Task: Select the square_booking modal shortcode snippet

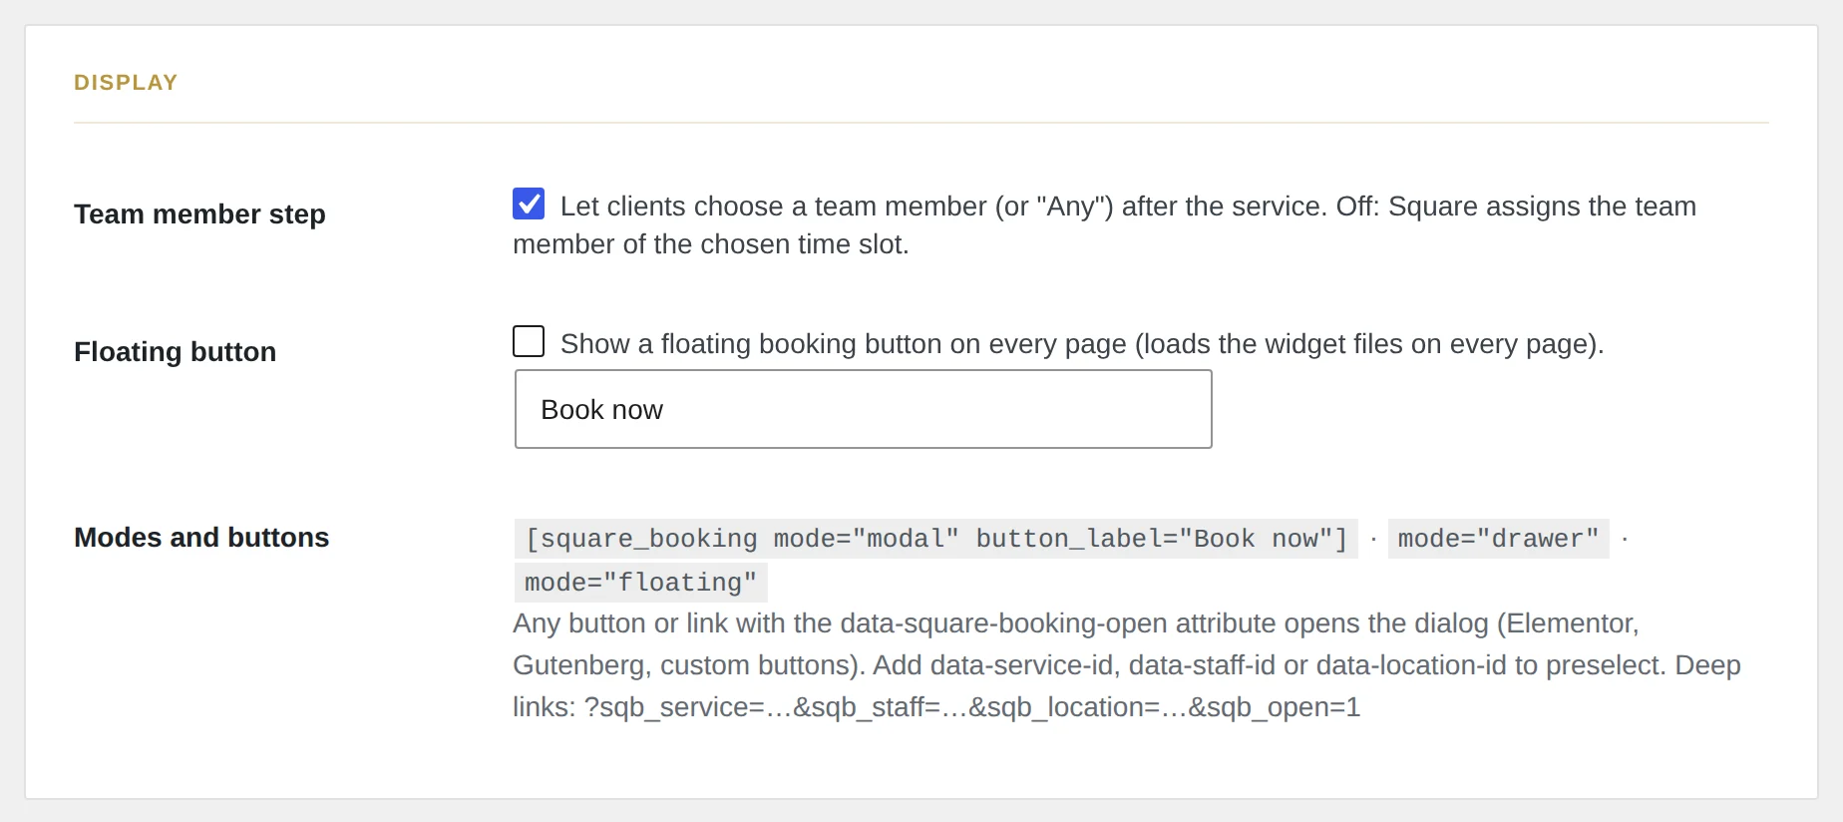Action: 936,539
